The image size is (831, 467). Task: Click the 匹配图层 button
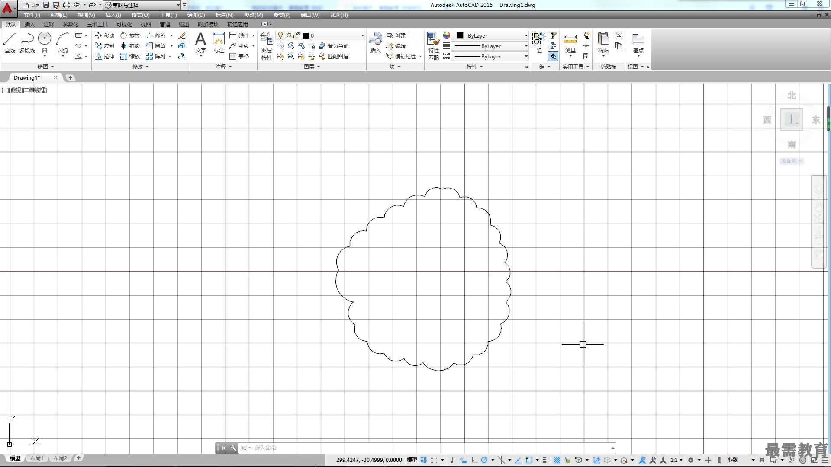coord(334,56)
